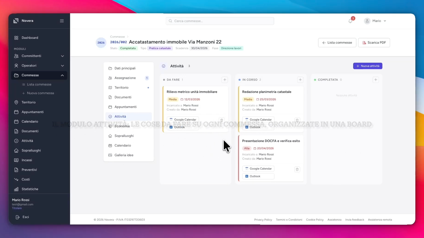
Task: Click the Assistenza remota footer link
Action: click(380, 220)
